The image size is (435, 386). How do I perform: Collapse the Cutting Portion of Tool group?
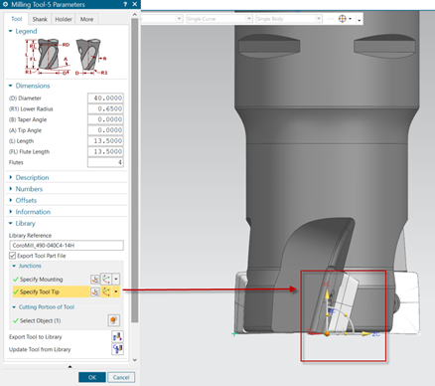[14, 307]
